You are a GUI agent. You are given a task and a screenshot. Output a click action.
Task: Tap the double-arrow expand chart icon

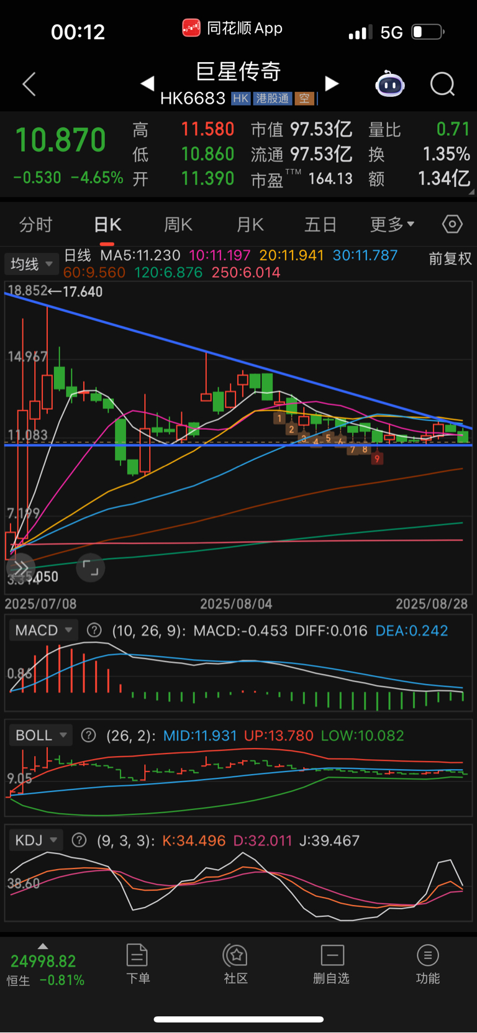click(x=20, y=568)
